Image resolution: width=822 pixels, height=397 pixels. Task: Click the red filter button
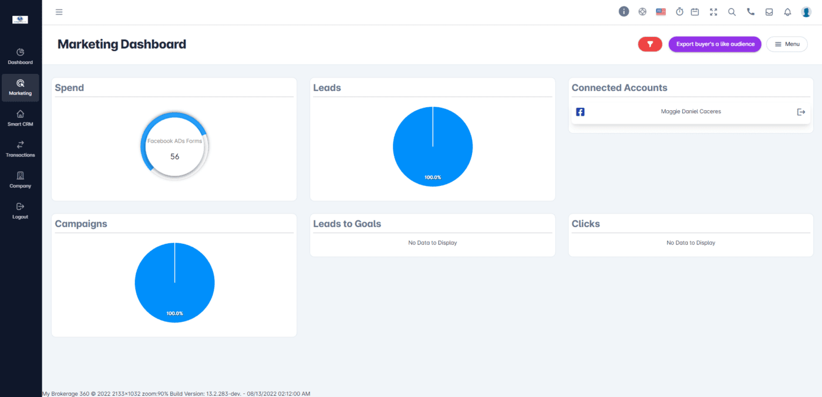(x=650, y=44)
